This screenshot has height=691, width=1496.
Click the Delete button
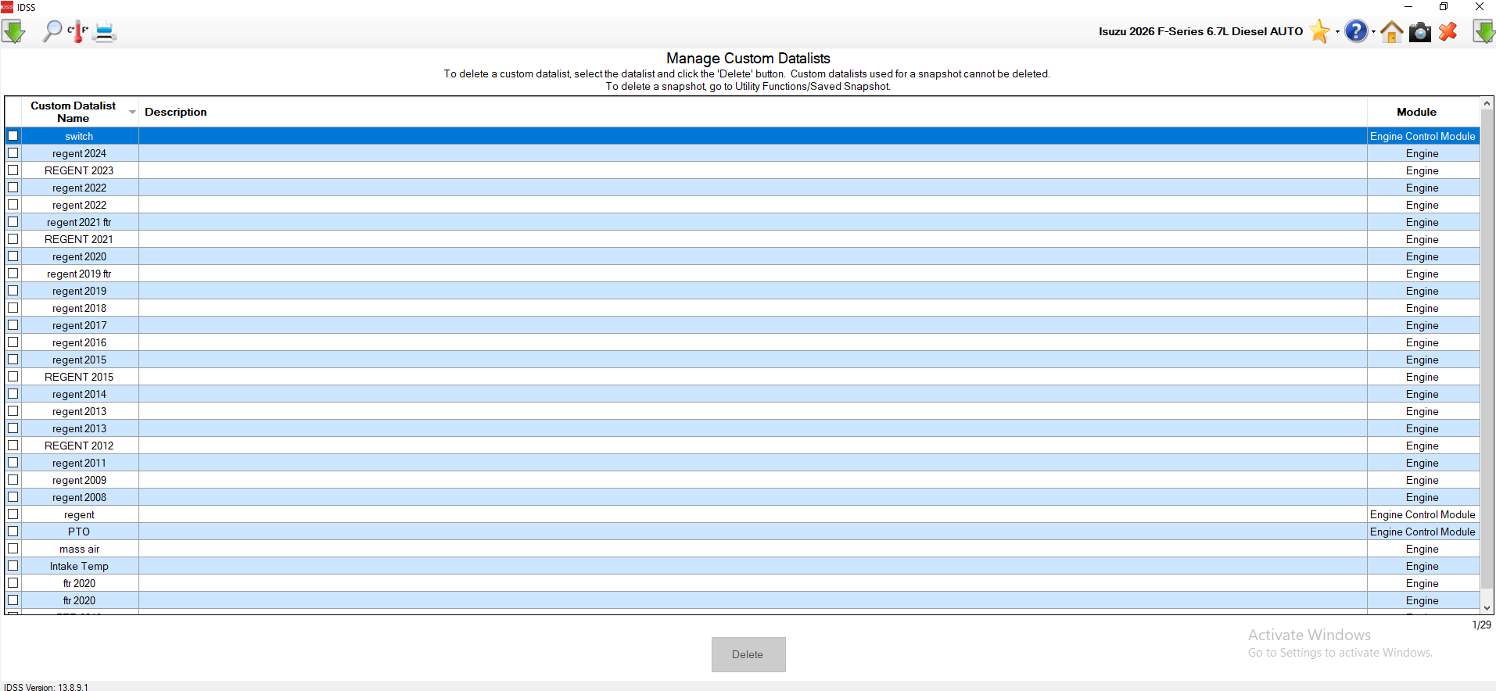748,654
